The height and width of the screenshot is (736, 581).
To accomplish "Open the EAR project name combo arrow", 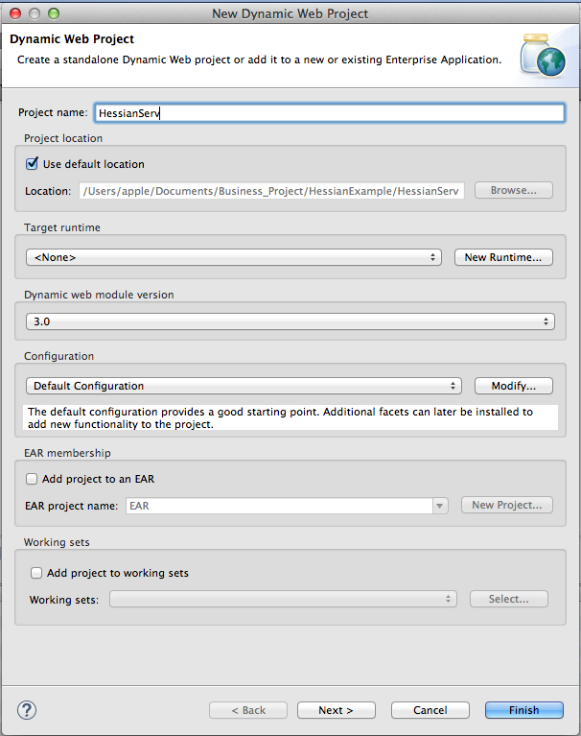I will (x=440, y=506).
